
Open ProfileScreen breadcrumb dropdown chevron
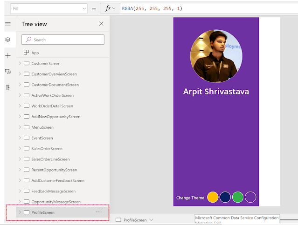click(151, 220)
